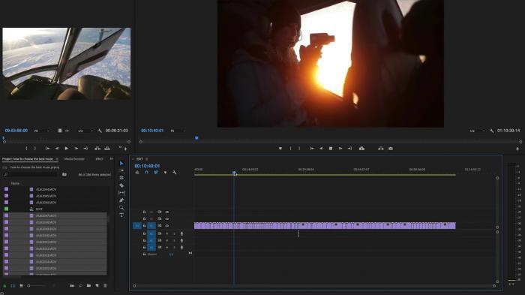Open Program monitor playback resolution dropdown
This screenshot has width=525, height=295.
click(477, 131)
